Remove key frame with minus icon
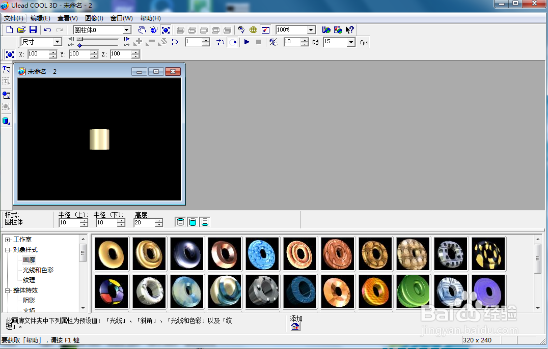Viewport: 548px width, 349px height. [x=150, y=42]
